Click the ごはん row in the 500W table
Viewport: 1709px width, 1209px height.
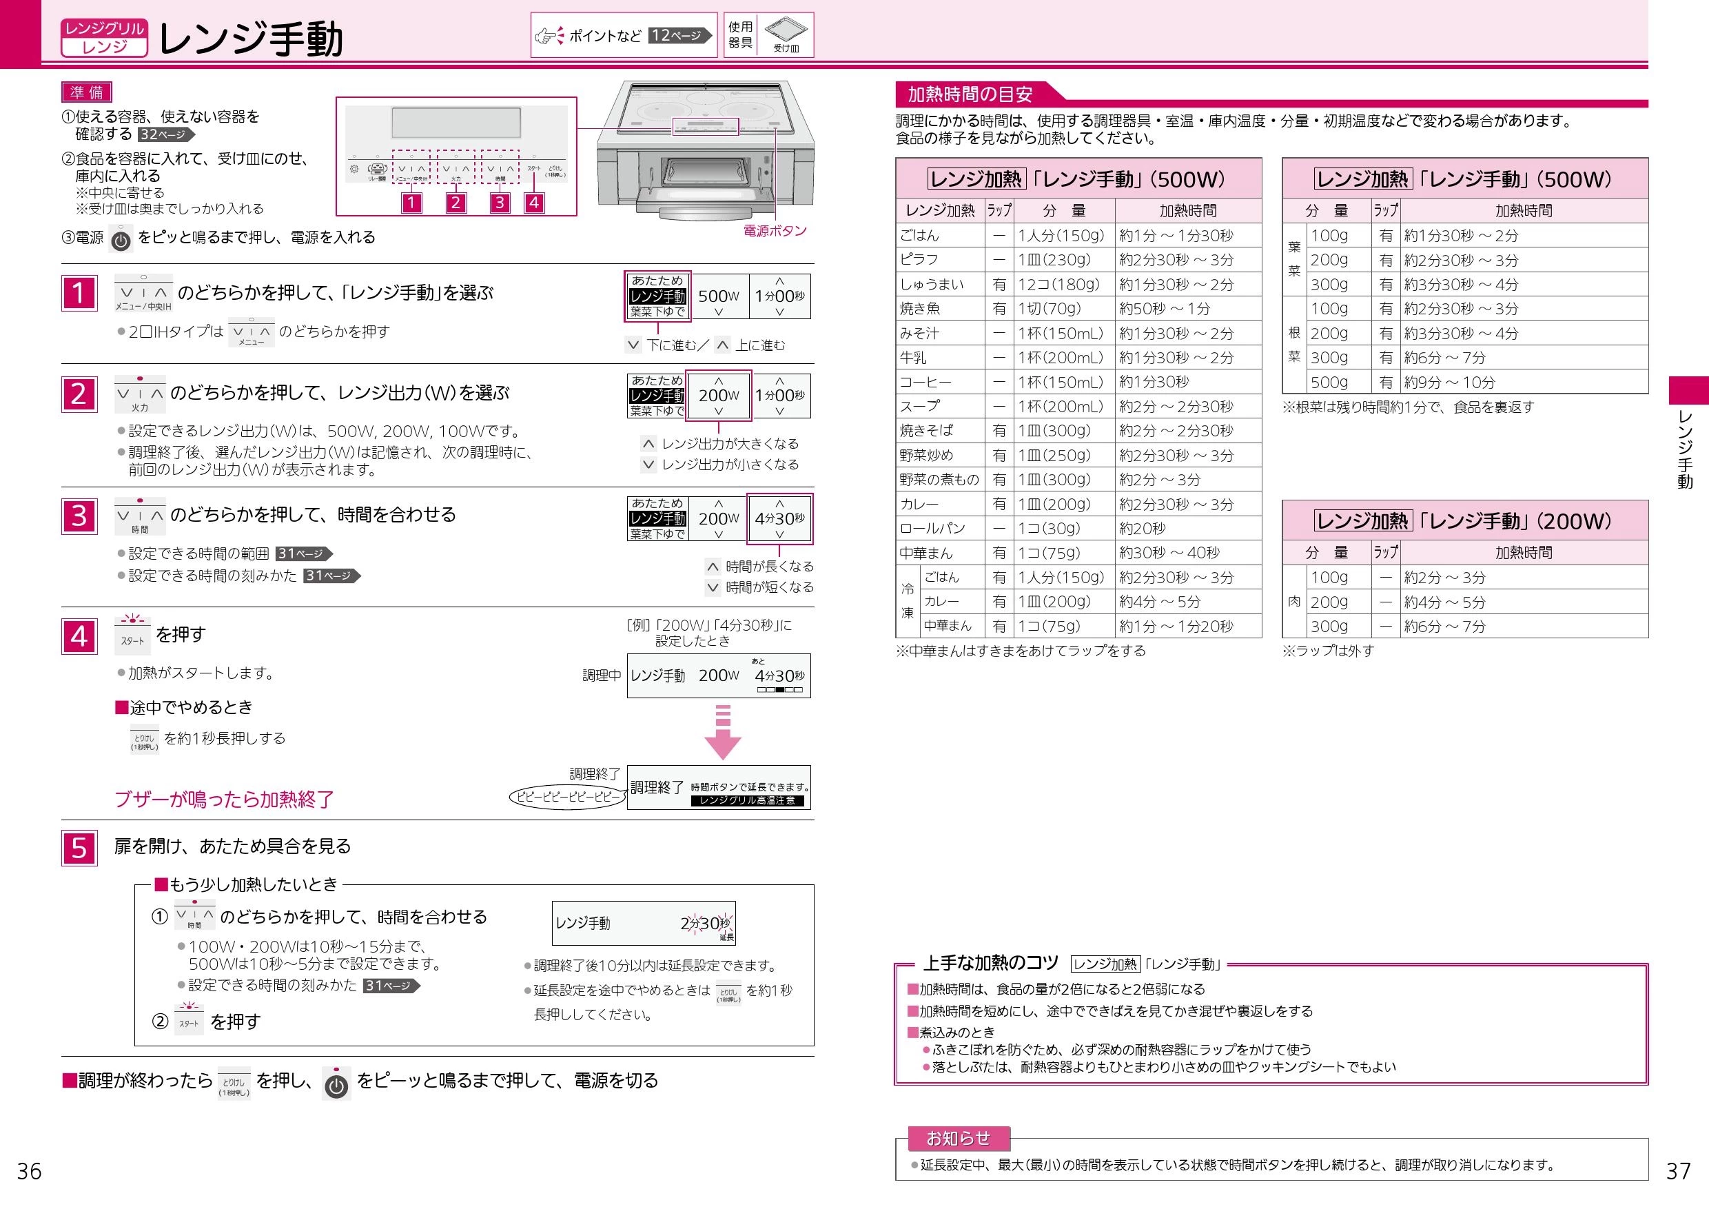pos(1078,235)
